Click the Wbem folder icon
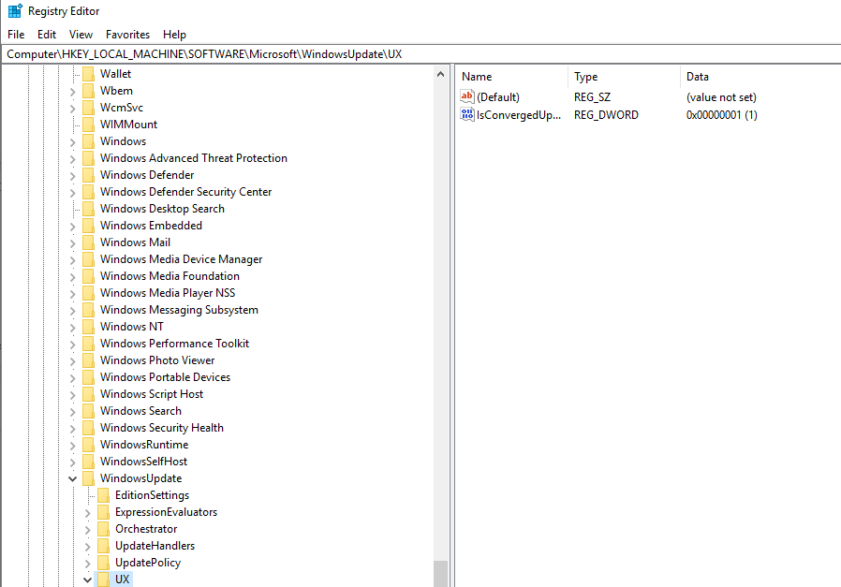The width and height of the screenshot is (841, 587). (x=88, y=91)
